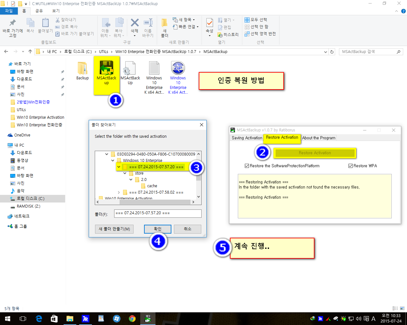Click Make New Folder (새 폴더 만들기) button
The width and height of the screenshot is (407, 325).
pyautogui.click(x=114, y=229)
